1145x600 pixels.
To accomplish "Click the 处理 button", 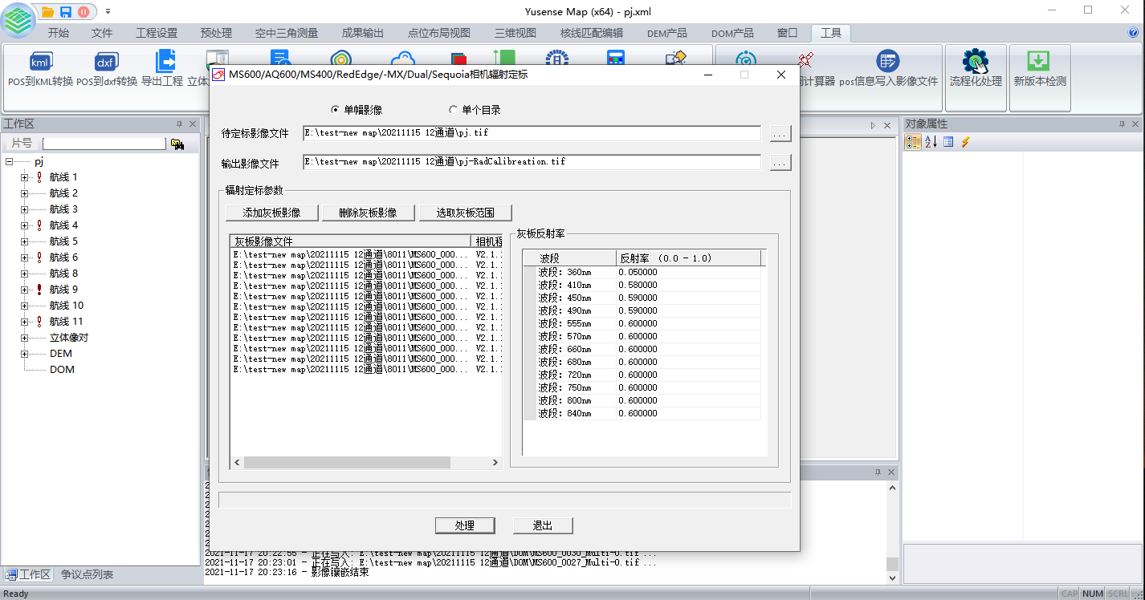I will (x=465, y=525).
